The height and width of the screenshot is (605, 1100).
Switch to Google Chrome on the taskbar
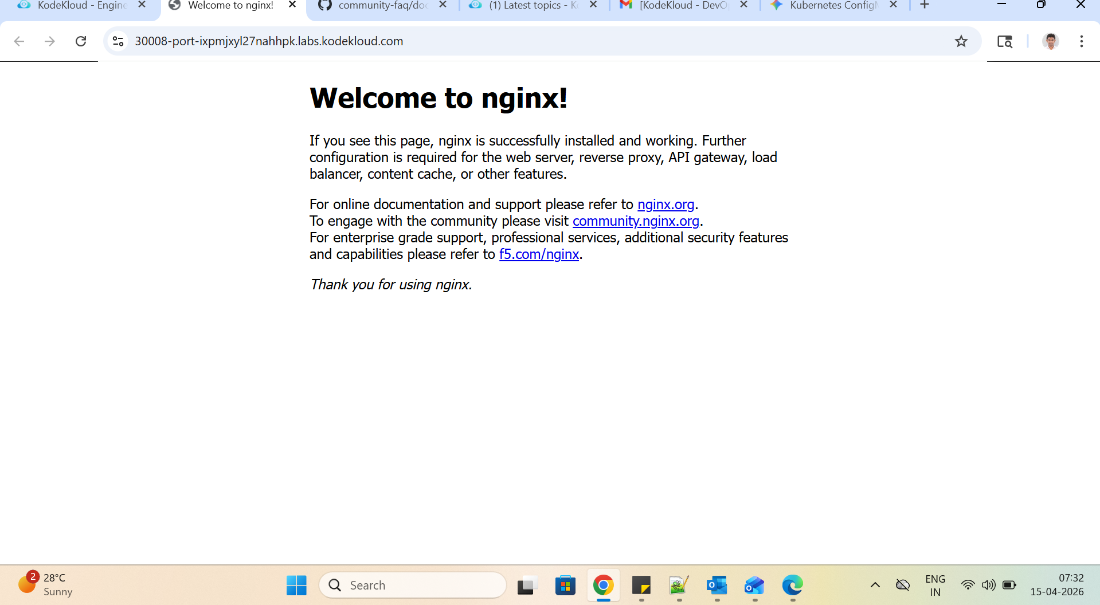point(603,585)
